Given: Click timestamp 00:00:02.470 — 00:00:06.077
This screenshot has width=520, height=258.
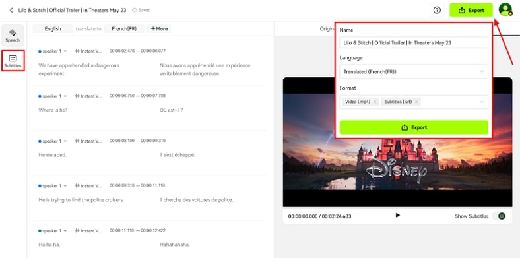Looking at the screenshot, I should click(137, 51).
